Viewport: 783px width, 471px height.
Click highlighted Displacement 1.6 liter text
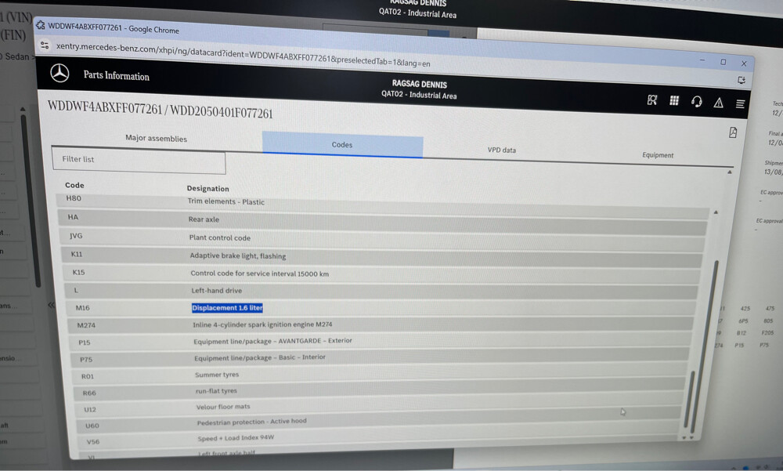click(227, 308)
